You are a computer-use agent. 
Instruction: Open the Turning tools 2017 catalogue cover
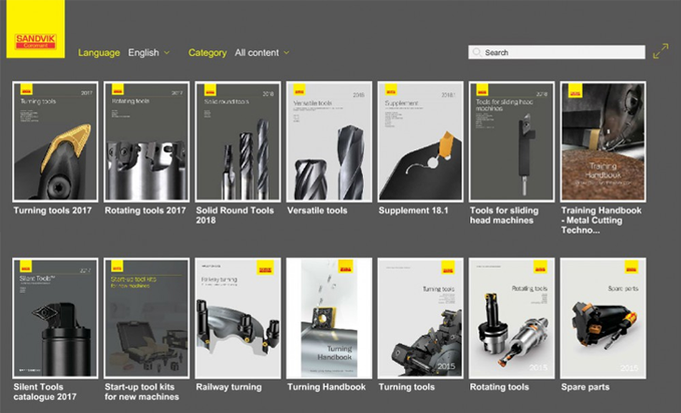coord(55,142)
